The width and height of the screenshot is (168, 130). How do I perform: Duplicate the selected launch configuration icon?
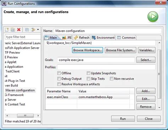point(13,30)
